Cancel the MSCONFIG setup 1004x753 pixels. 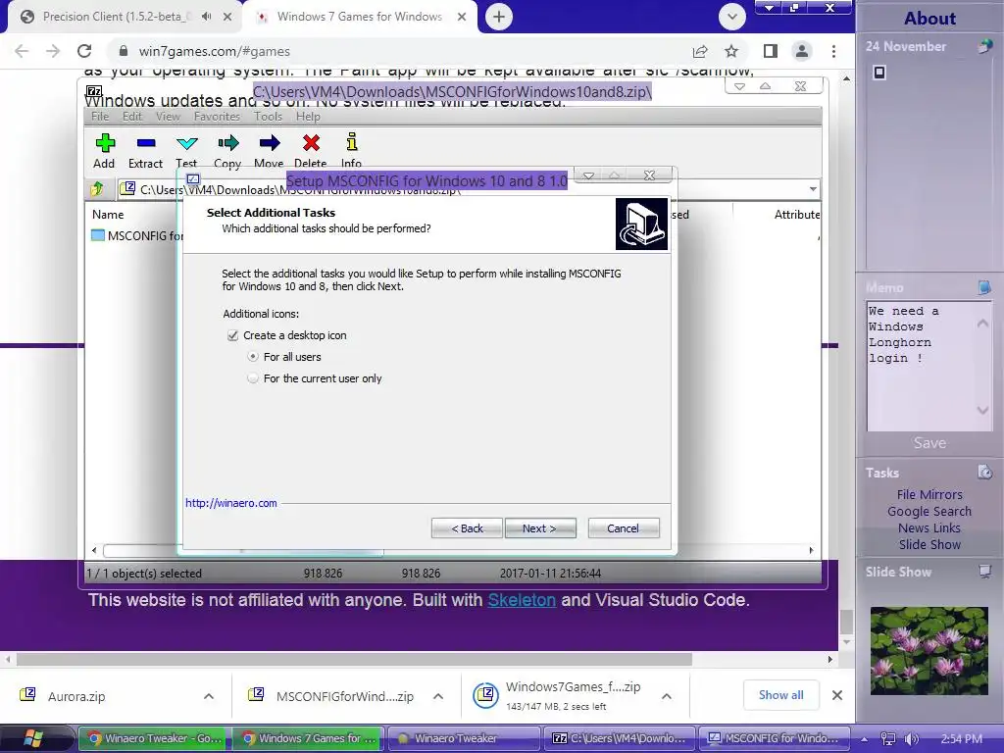point(623,528)
